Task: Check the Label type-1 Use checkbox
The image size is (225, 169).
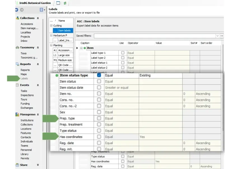Action: 123,53
